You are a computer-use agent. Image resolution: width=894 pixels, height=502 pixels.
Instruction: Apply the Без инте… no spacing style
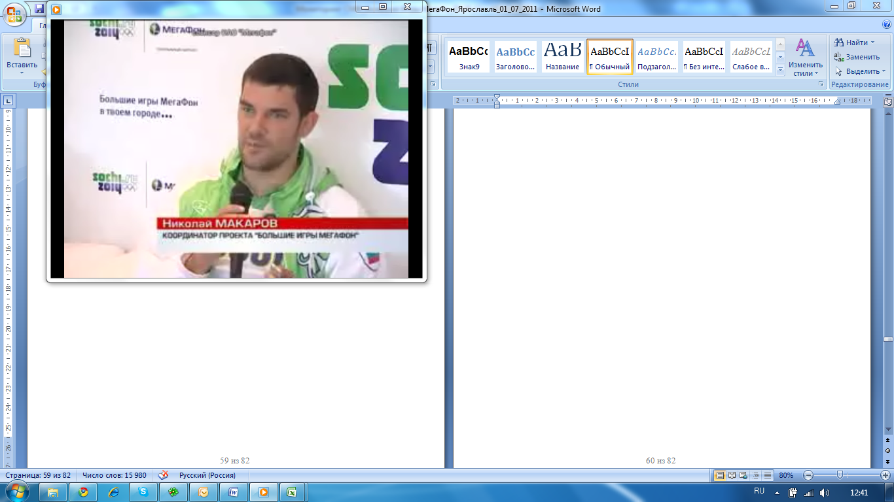704,57
